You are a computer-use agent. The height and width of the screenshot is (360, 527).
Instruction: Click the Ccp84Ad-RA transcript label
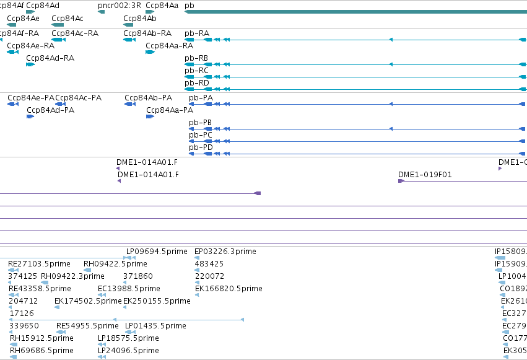pos(50,58)
